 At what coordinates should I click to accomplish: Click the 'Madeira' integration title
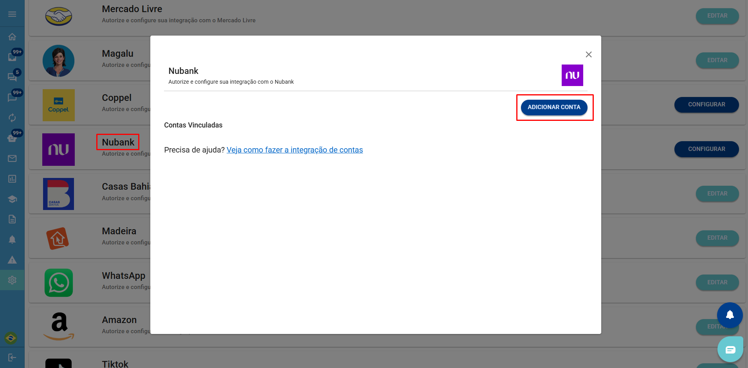click(x=119, y=231)
